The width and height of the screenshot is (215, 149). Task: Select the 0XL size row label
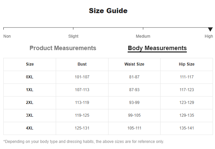tap(30, 77)
